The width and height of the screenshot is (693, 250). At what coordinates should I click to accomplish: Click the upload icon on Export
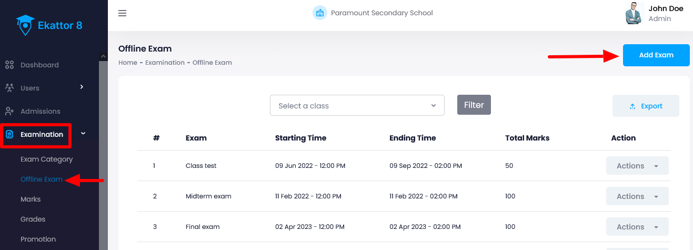tap(632, 106)
